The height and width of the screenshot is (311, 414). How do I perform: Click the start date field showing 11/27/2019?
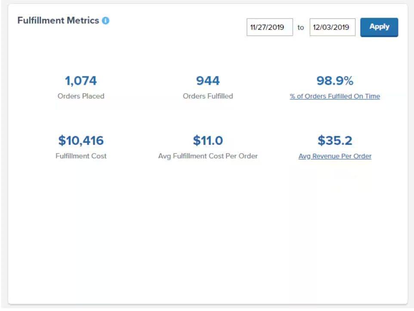tap(269, 27)
